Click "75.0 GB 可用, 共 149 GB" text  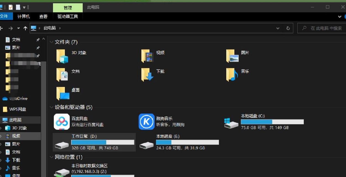(x=265, y=127)
